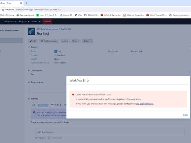This screenshot has width=191, height=143.
Task: Collapse the Description section
Action: 29,71
